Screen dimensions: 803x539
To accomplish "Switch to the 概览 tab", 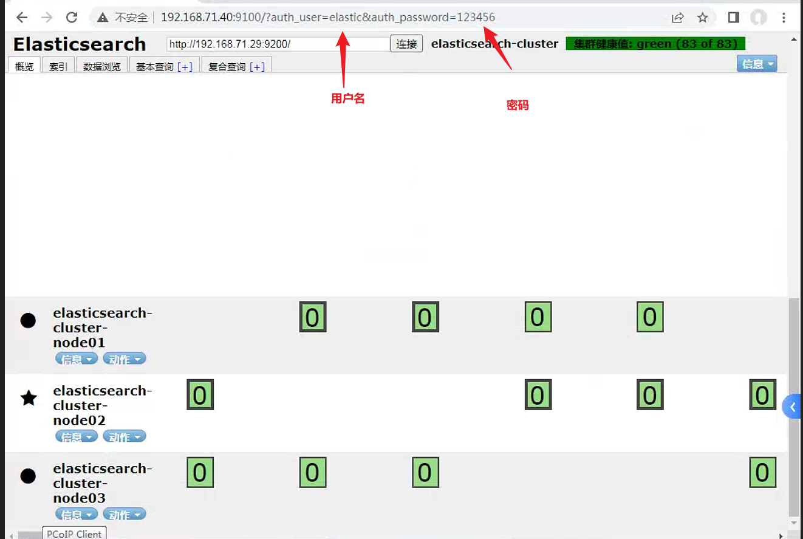I will coord(24,66).
